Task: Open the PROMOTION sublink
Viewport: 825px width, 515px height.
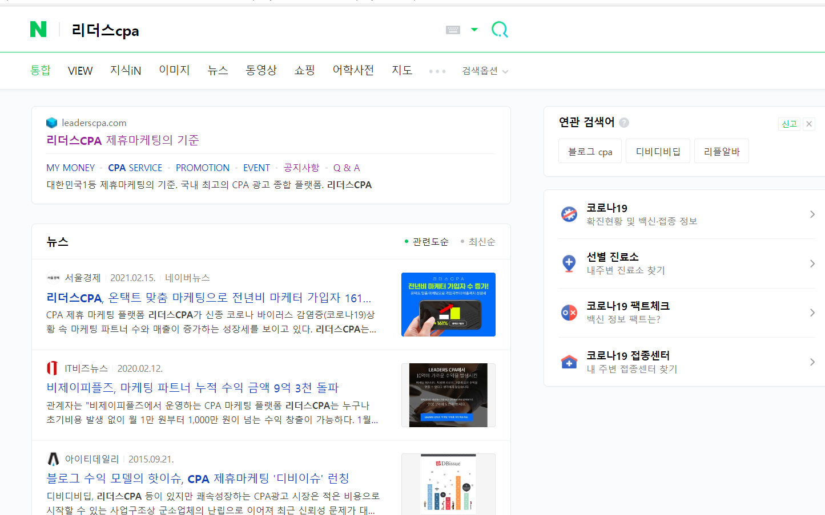Action: pos(203,168)
